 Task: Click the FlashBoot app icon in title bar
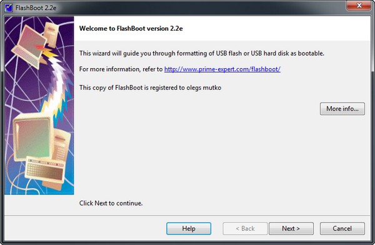pos(9,8)
